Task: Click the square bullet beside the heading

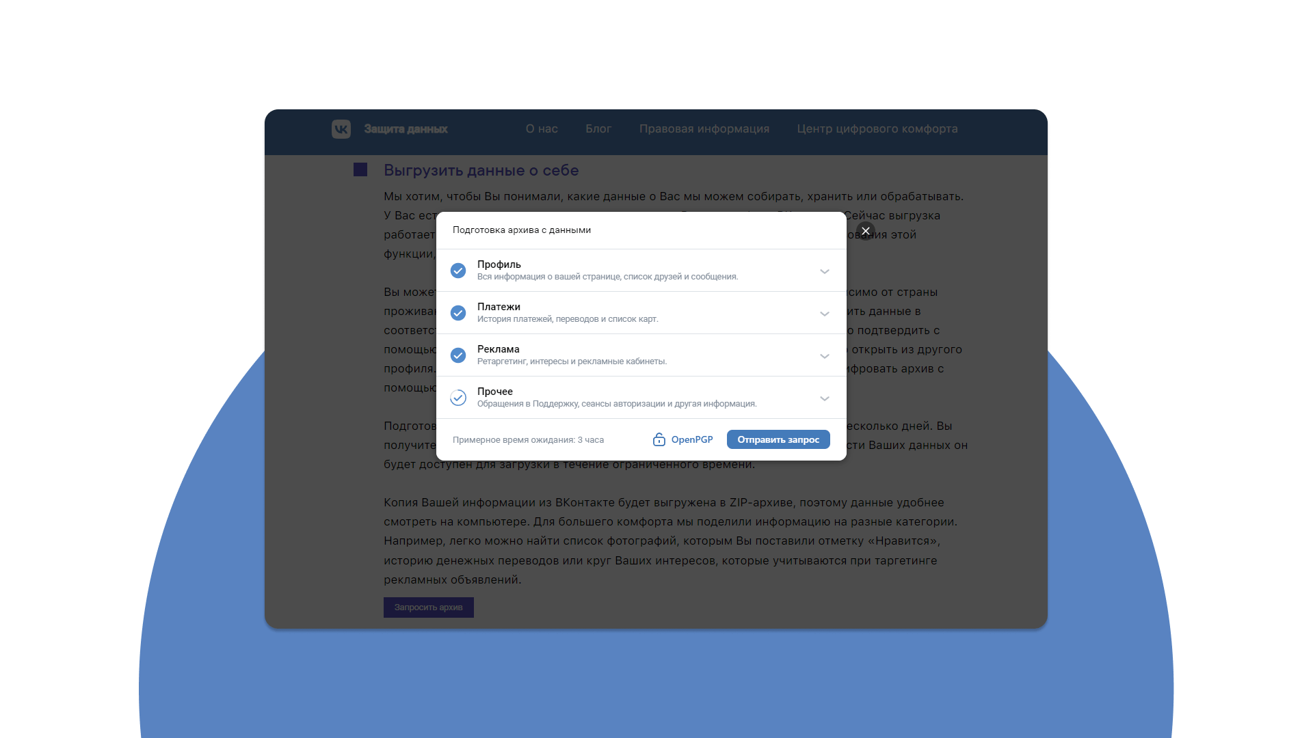Action: point(360,169)
